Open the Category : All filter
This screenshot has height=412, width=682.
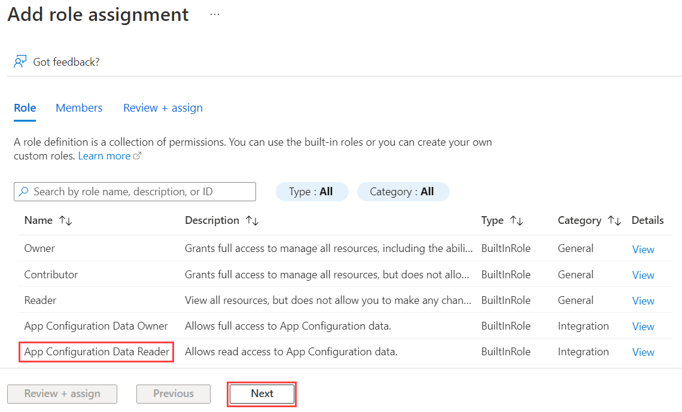(x=403, y=191)
